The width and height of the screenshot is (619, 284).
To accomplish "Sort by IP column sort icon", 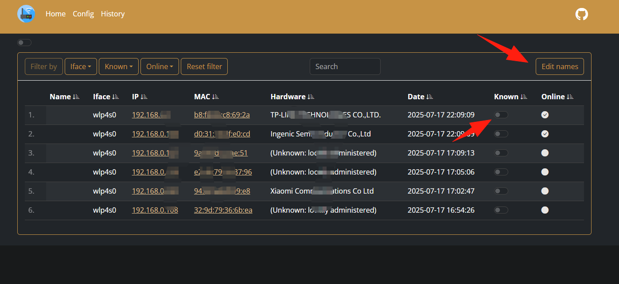I will (144, 97).
